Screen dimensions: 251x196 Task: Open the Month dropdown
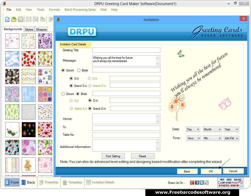(x=212, y=129)
